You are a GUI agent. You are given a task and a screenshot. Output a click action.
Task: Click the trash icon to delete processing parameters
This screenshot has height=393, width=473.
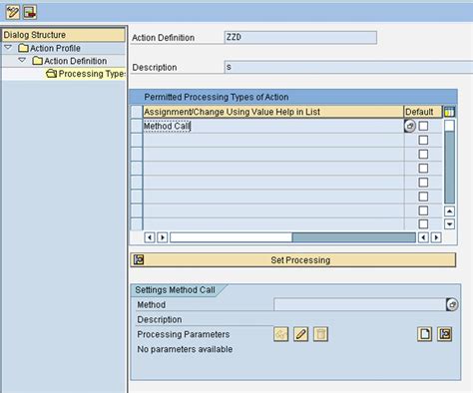(320, 334)
